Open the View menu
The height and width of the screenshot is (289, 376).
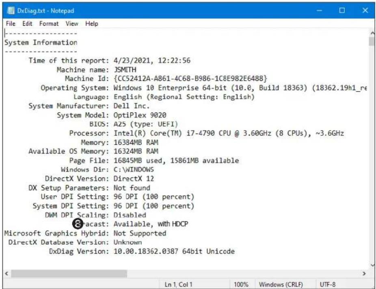coord(72,24)
